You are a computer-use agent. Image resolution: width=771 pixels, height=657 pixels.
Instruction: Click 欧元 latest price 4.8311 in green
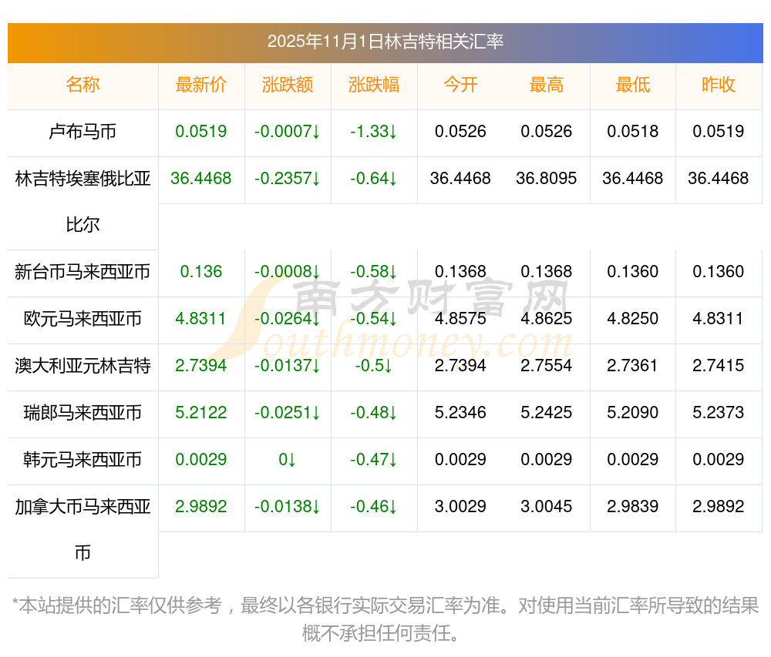pos(201,319)
